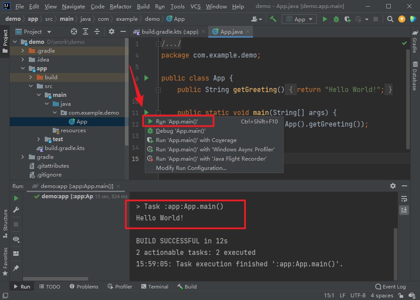This screenshot has height=300, width=420.
Task: Toggle scroll to end of console
Action: [404, 210]
